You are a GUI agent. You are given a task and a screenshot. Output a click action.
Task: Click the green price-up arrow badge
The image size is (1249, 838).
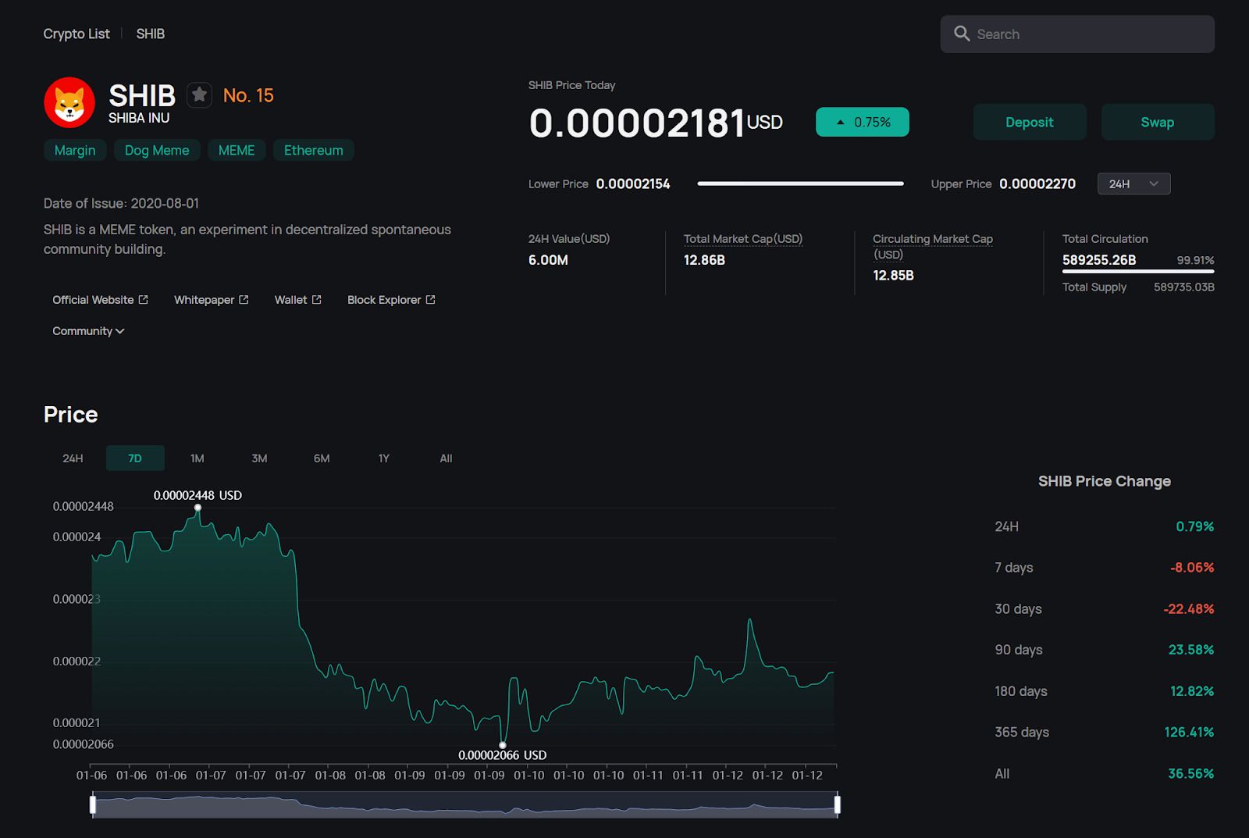tap(863, 122)
